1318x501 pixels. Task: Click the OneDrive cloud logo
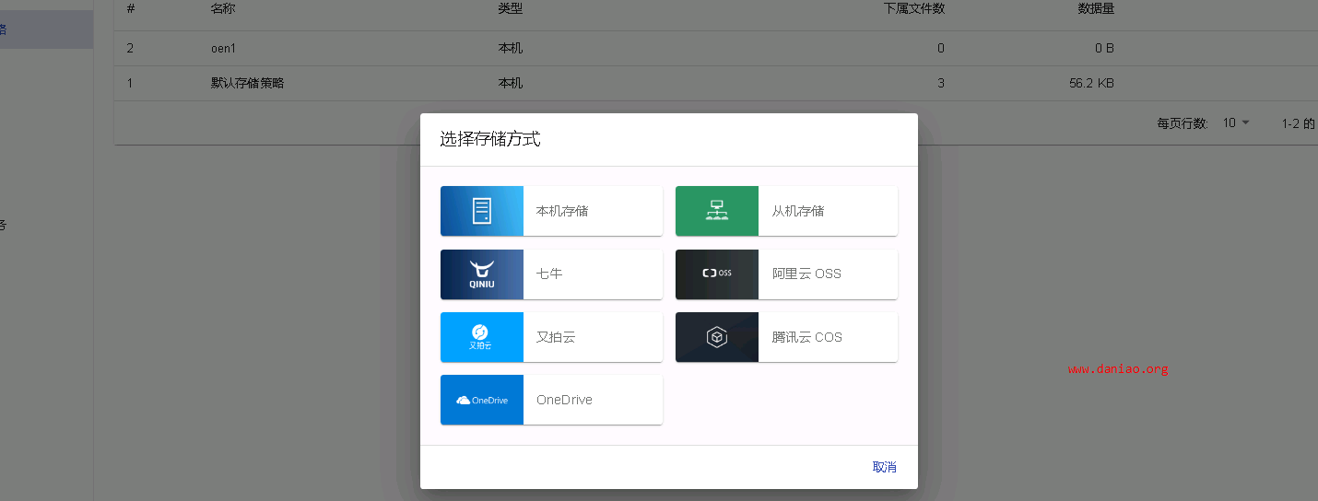[x=482, y=400]
